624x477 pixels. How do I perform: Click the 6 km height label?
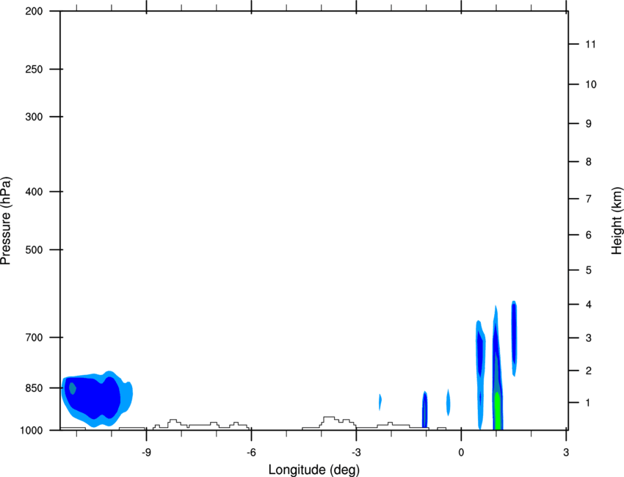click(x=588, y=235)
